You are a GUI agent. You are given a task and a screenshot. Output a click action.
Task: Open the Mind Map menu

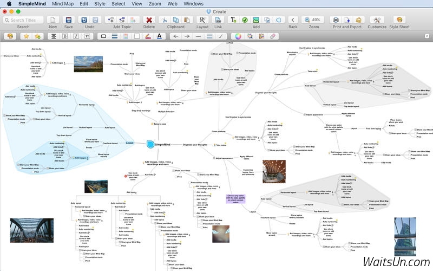click(x=63, y=4)
